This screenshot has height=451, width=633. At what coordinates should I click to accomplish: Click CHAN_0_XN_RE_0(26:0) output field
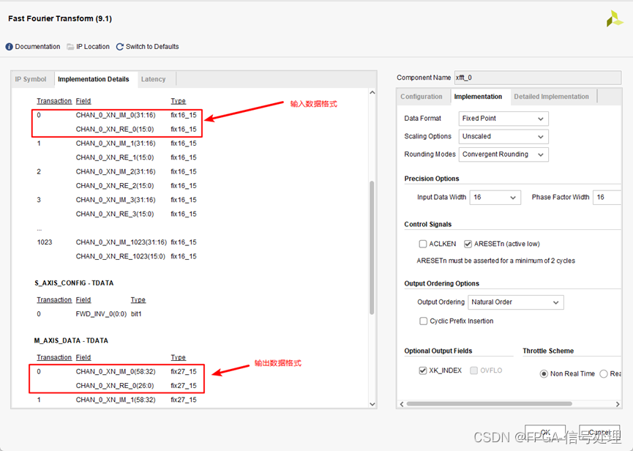115,386
